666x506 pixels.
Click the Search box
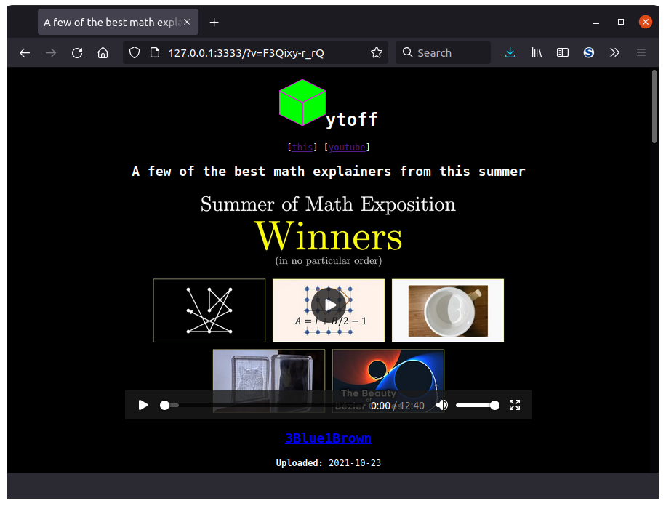(443, 52)
